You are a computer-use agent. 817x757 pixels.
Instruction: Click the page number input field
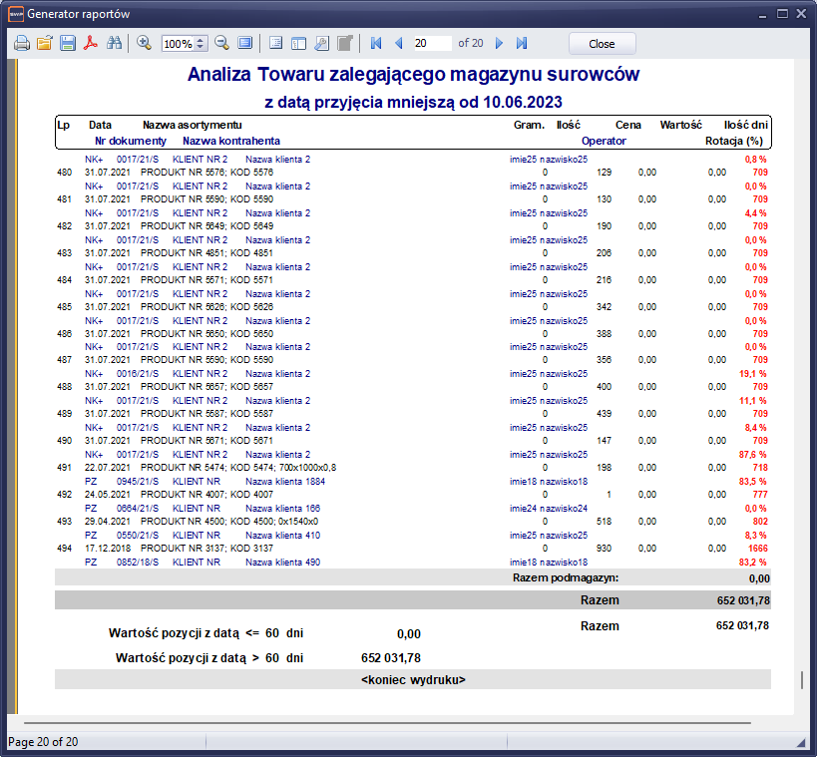click(x=431, y=44)
